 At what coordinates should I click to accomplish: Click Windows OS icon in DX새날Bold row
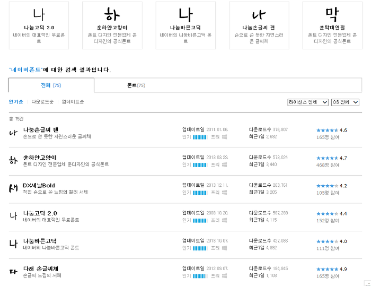point(225,193)
